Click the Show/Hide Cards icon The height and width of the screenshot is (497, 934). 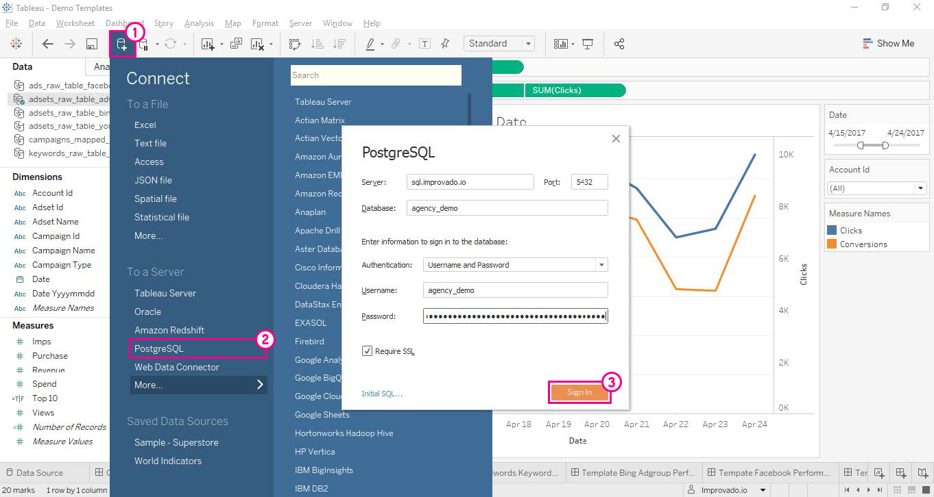coord(561,44)
